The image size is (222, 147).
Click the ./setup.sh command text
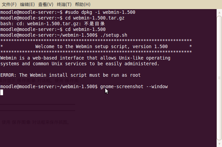click(114, 35)
